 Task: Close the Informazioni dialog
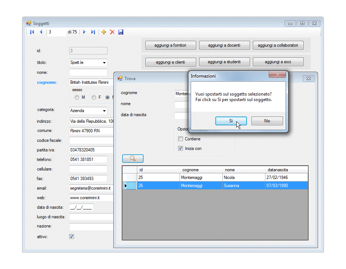tap(278, 74)
